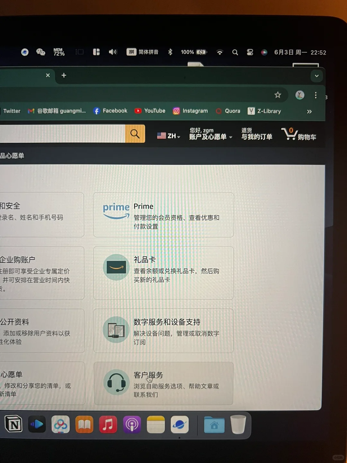Screen dimensions: 347x463
Task: Open the Facebook bookmark
Action: 110,111
